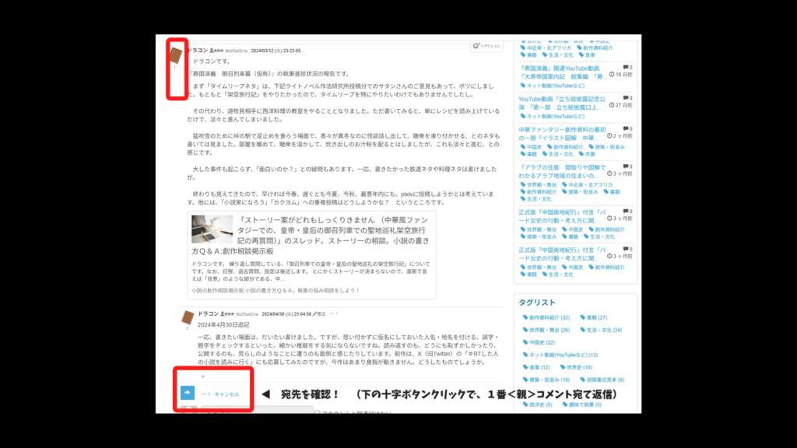Screen dimensions: 797x448
Task: Click the small plus reply button
Action: 203,376
